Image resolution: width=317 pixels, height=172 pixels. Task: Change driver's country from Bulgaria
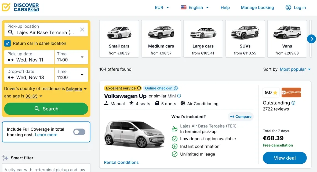[76, 89]
